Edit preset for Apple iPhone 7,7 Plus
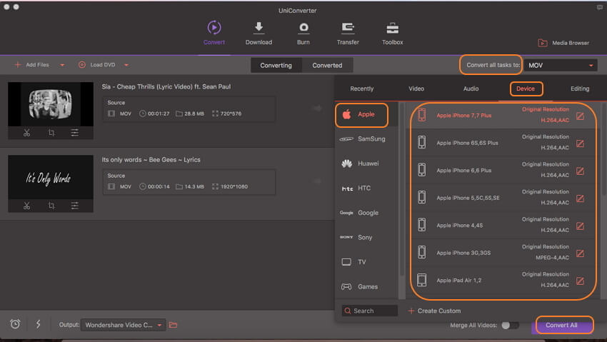Screen dimensions: 607x342 click(580, 116)
